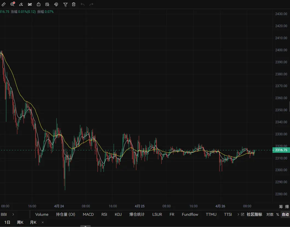
Task: Enable the 持仓量 (OI) indicator
Action: point(65,214)
